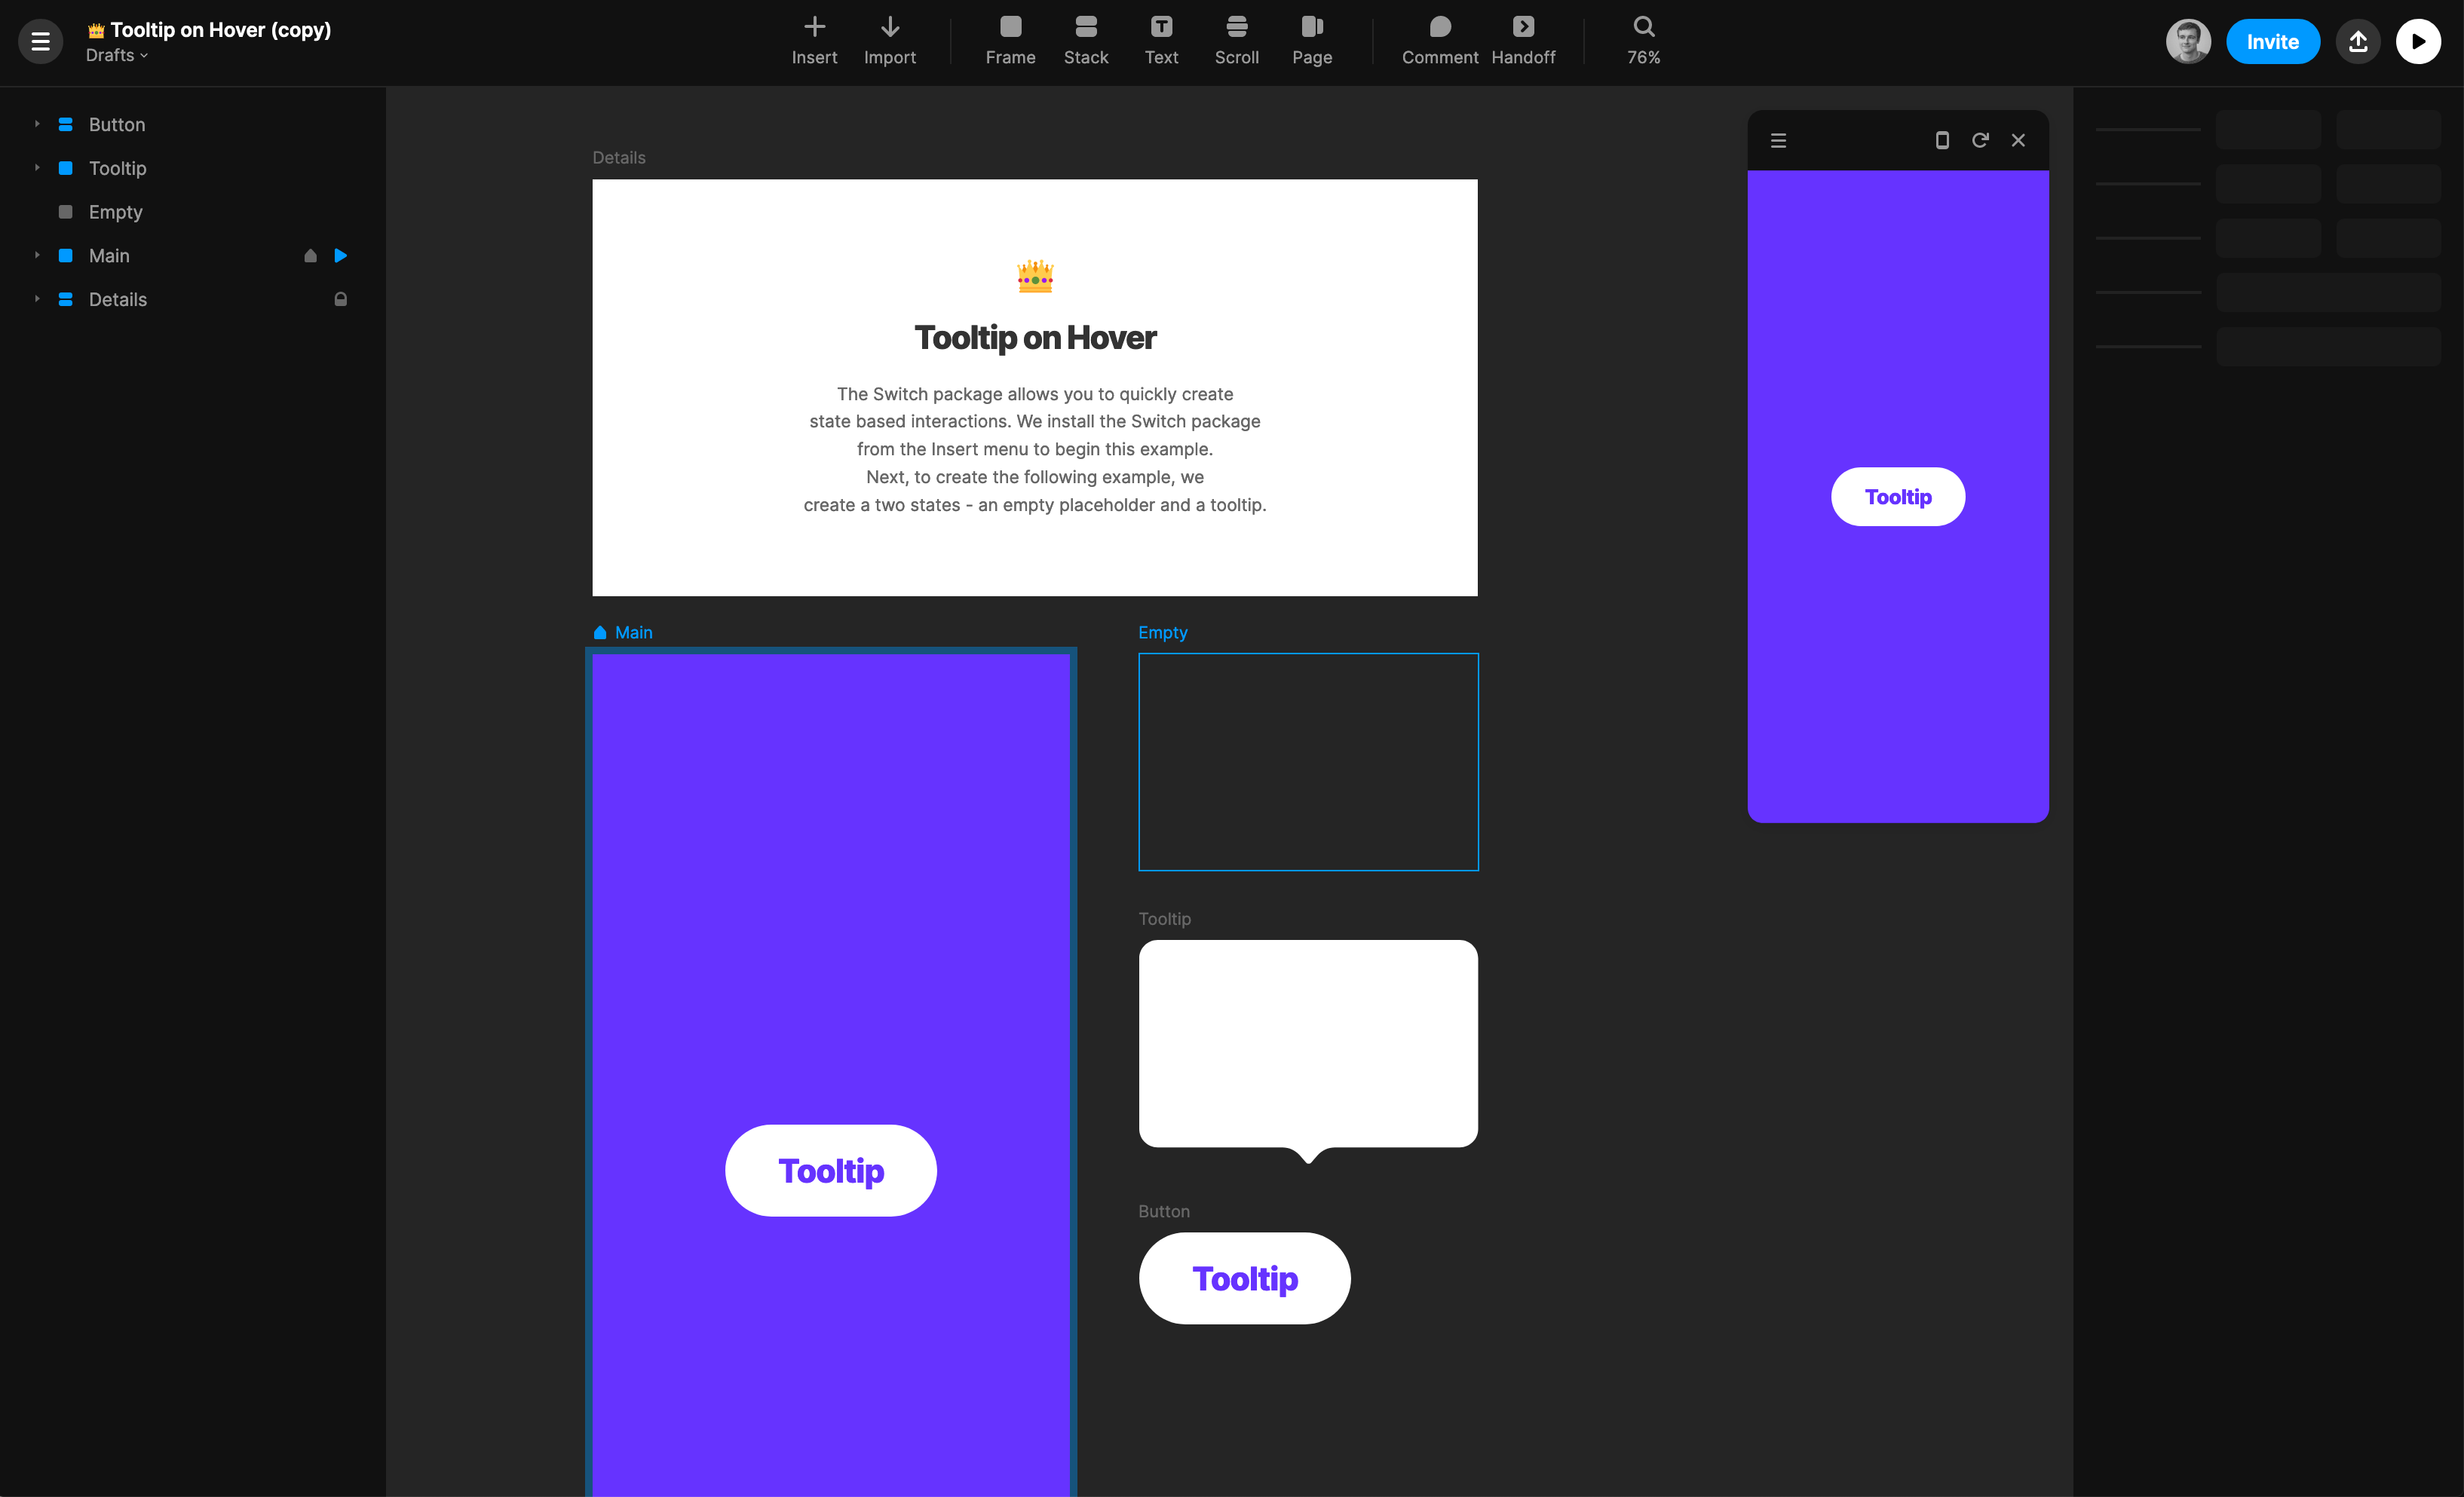2464x1497 pixels.
Task: Click Tooltip button in preview window
Action: point(1897,497)
